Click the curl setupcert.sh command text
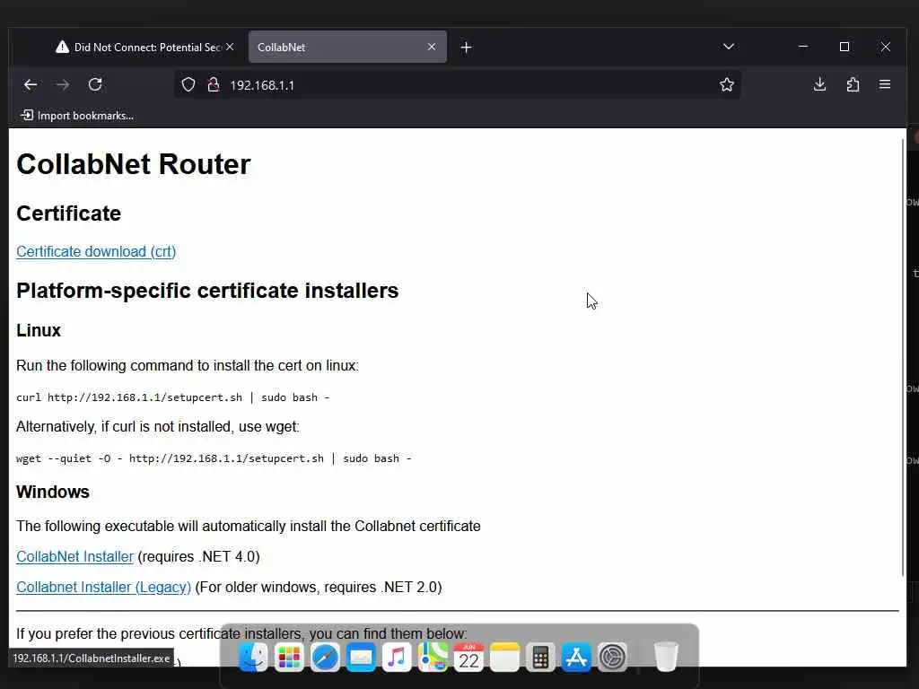The image size is (919, 689). point(173,397)
